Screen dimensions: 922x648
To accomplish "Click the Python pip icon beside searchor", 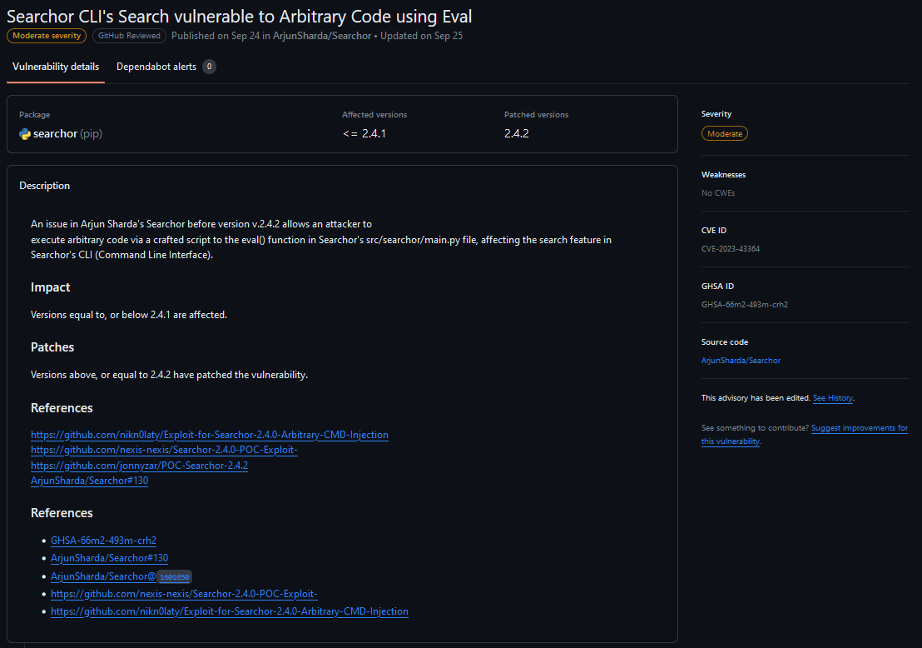I will pos(25,134).
